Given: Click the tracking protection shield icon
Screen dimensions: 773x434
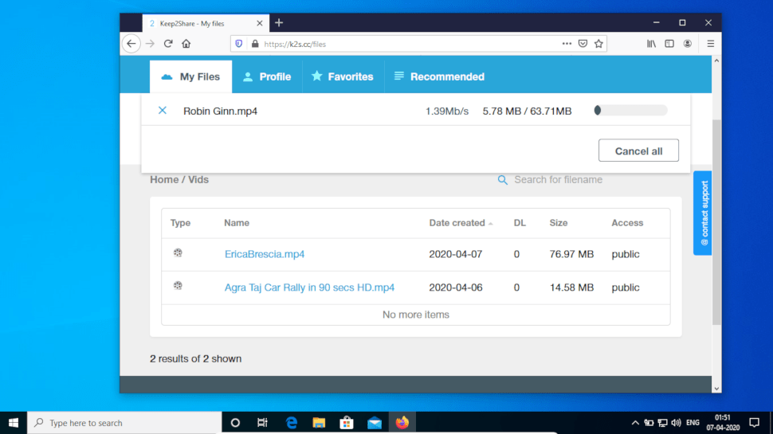Looking at the screenshot, I should [239, 44].
